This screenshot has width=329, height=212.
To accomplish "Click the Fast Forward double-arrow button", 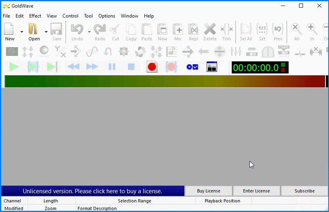I will pyautogui.click(x=92, y=67).
